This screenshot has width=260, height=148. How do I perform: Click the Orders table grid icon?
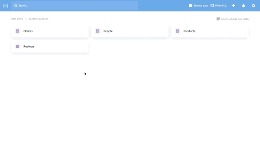17,31
